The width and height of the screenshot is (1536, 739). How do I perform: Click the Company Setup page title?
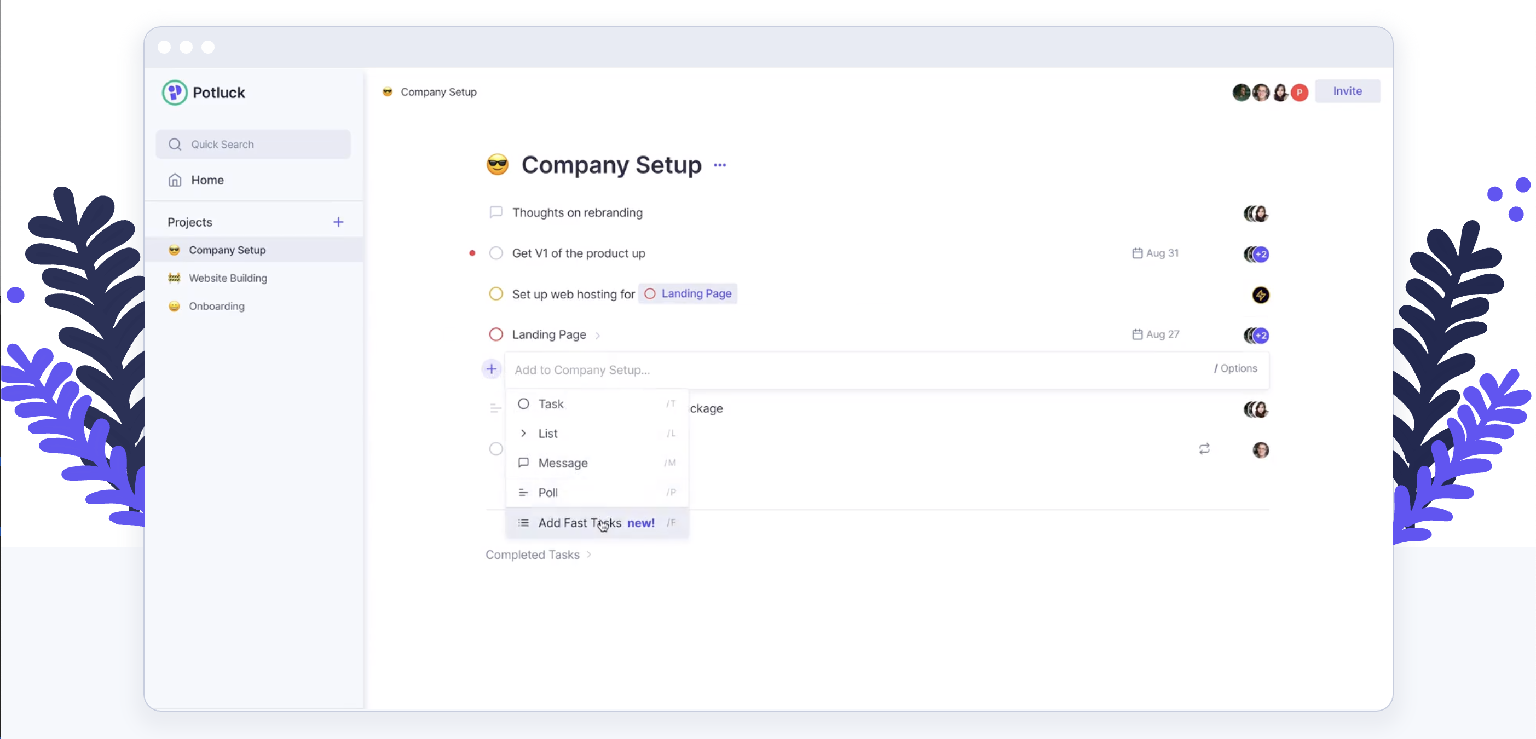[611, 165]
